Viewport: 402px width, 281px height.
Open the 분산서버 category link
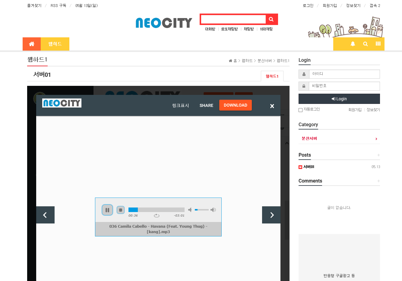coord(309,139)
